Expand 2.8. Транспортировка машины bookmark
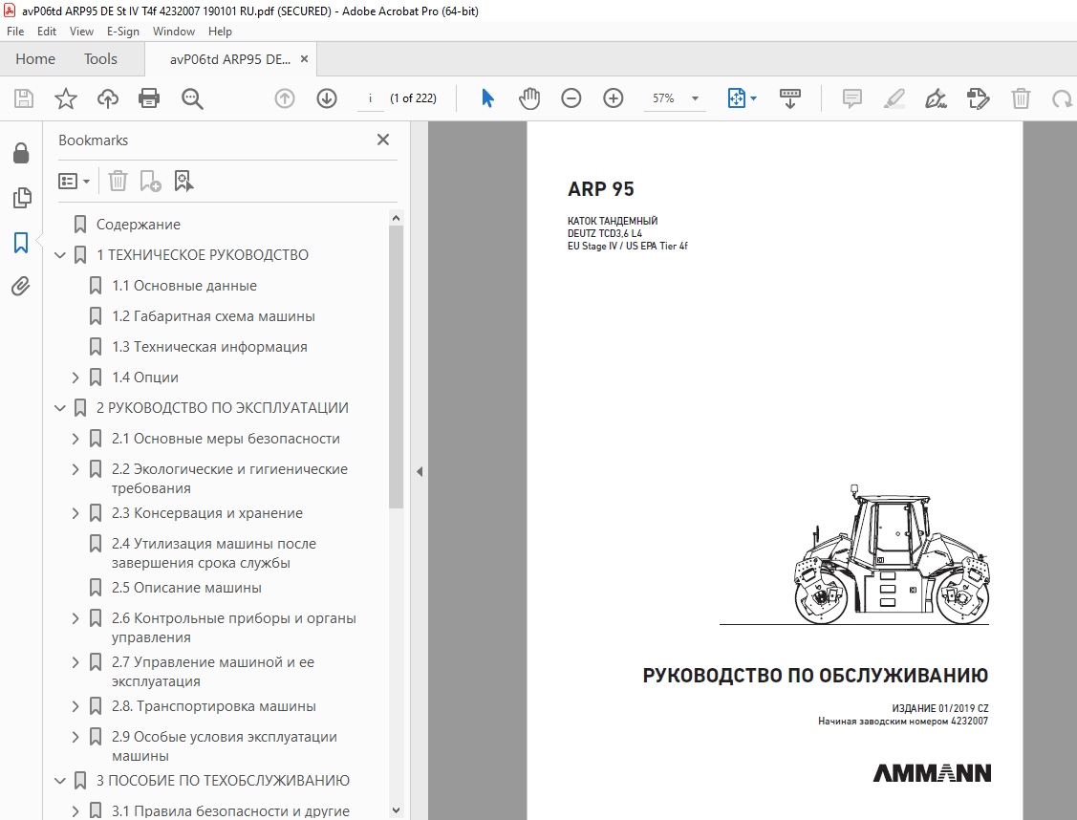1077x820 pixels. [x=75, y=706]
